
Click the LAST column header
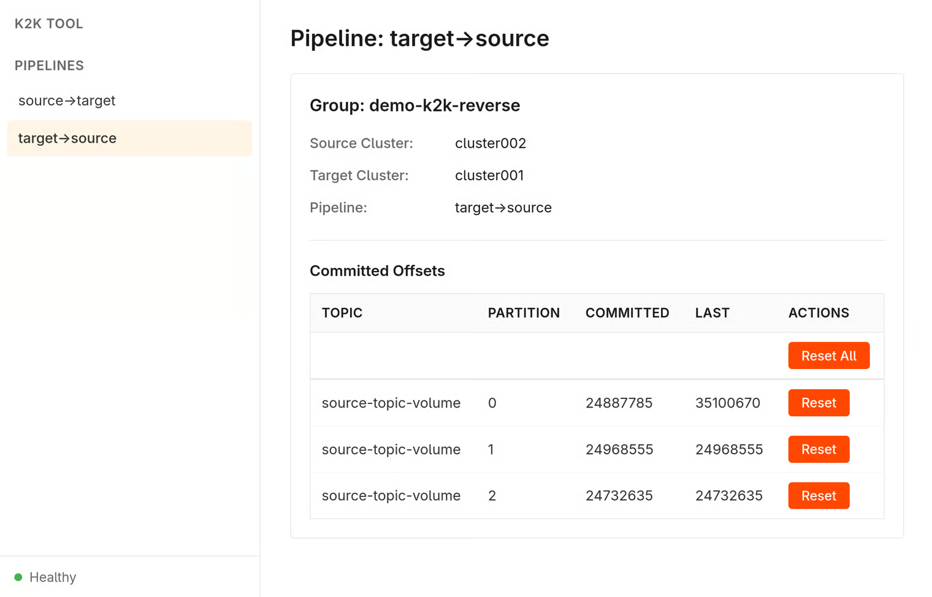(712, 313)
